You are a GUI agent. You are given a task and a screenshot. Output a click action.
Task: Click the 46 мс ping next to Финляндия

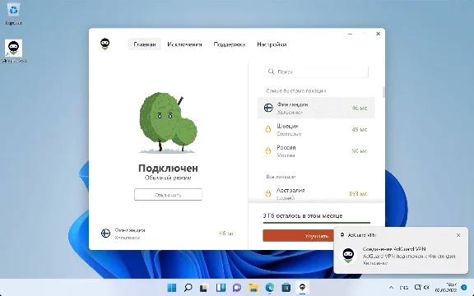(360, 108)
